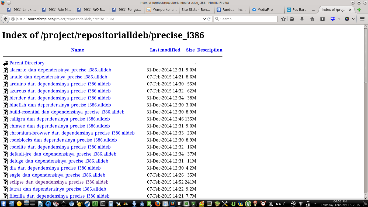
Task: Switch to the Site Stats tab
Action: pyautogui.click(x=197, y=9)
